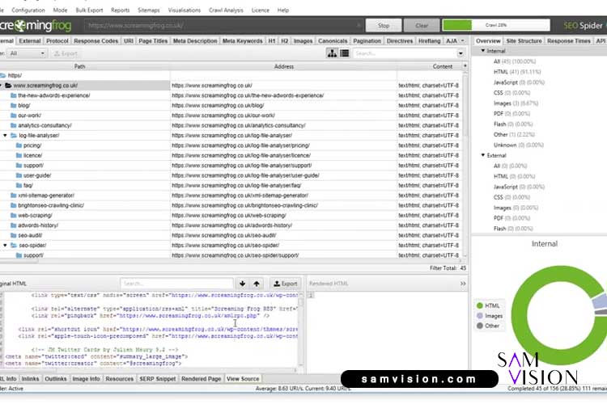The width and height of the screenshot is (607, 404).
Task: Select the seo-audit/ address cell
Action: click(x=283, y=235)
